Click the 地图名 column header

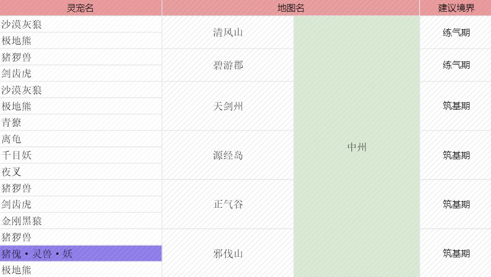(x=291, y=8)
